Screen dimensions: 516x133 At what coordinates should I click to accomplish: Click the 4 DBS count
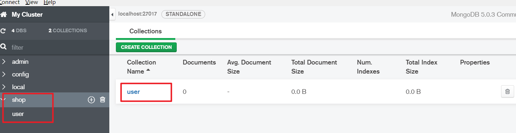coord(19,31)
